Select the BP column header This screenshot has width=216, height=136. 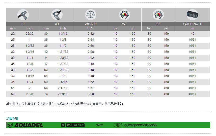tap(158, 24)
